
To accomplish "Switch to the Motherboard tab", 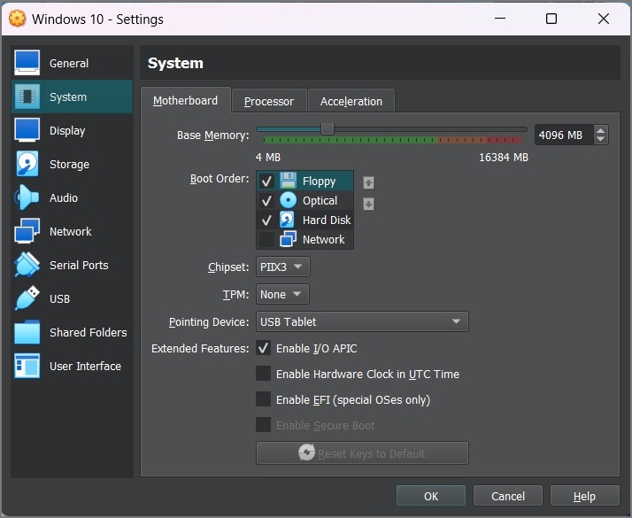I will 185,100.
